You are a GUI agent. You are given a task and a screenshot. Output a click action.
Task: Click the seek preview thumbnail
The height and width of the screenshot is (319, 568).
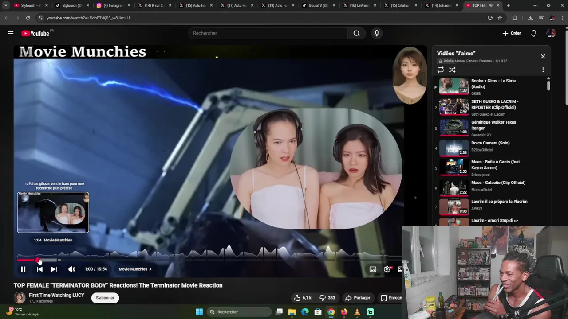53,212
